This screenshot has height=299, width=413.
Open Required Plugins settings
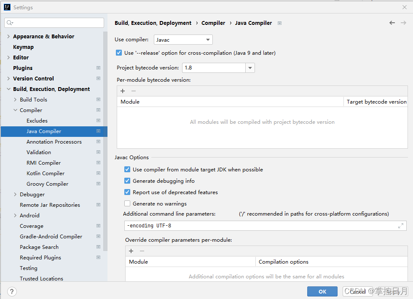40,258
